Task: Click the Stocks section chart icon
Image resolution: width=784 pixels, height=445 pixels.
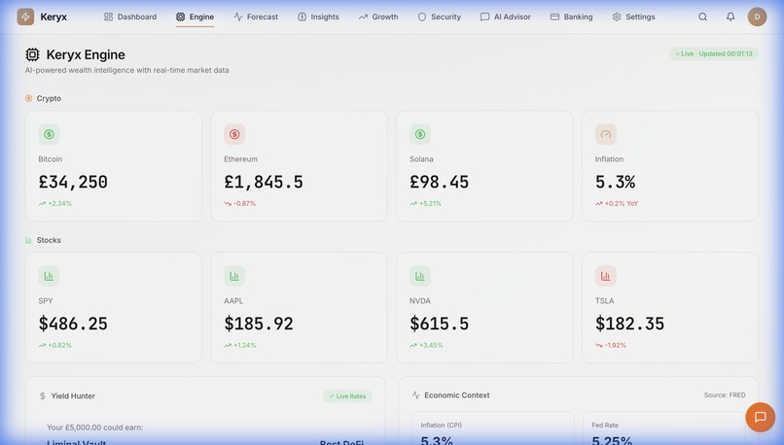Action: [28, 240]
